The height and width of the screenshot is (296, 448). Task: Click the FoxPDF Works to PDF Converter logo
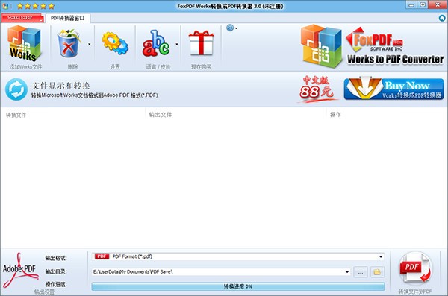tap(372, 45)
